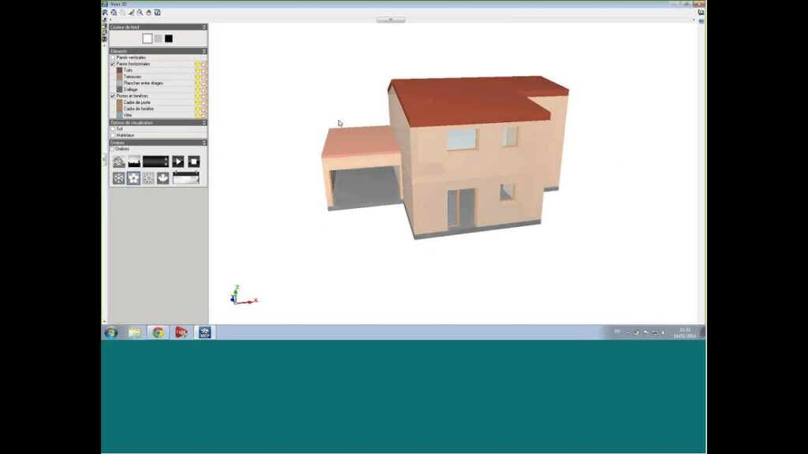808x454 pixels.
Task: Collapse the Eléments panel header
Action: click(204, 51)
